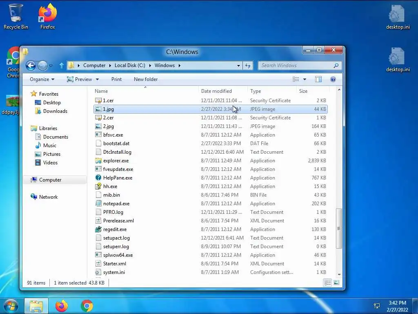Viewport: 418px width, 314px height.
Task: Select Computer in navigation pane
Action: (x=50, y=180)
